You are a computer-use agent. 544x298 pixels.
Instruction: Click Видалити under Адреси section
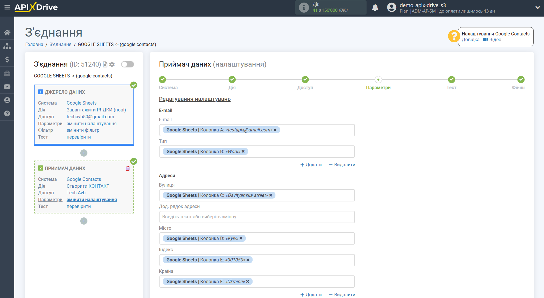342,295
